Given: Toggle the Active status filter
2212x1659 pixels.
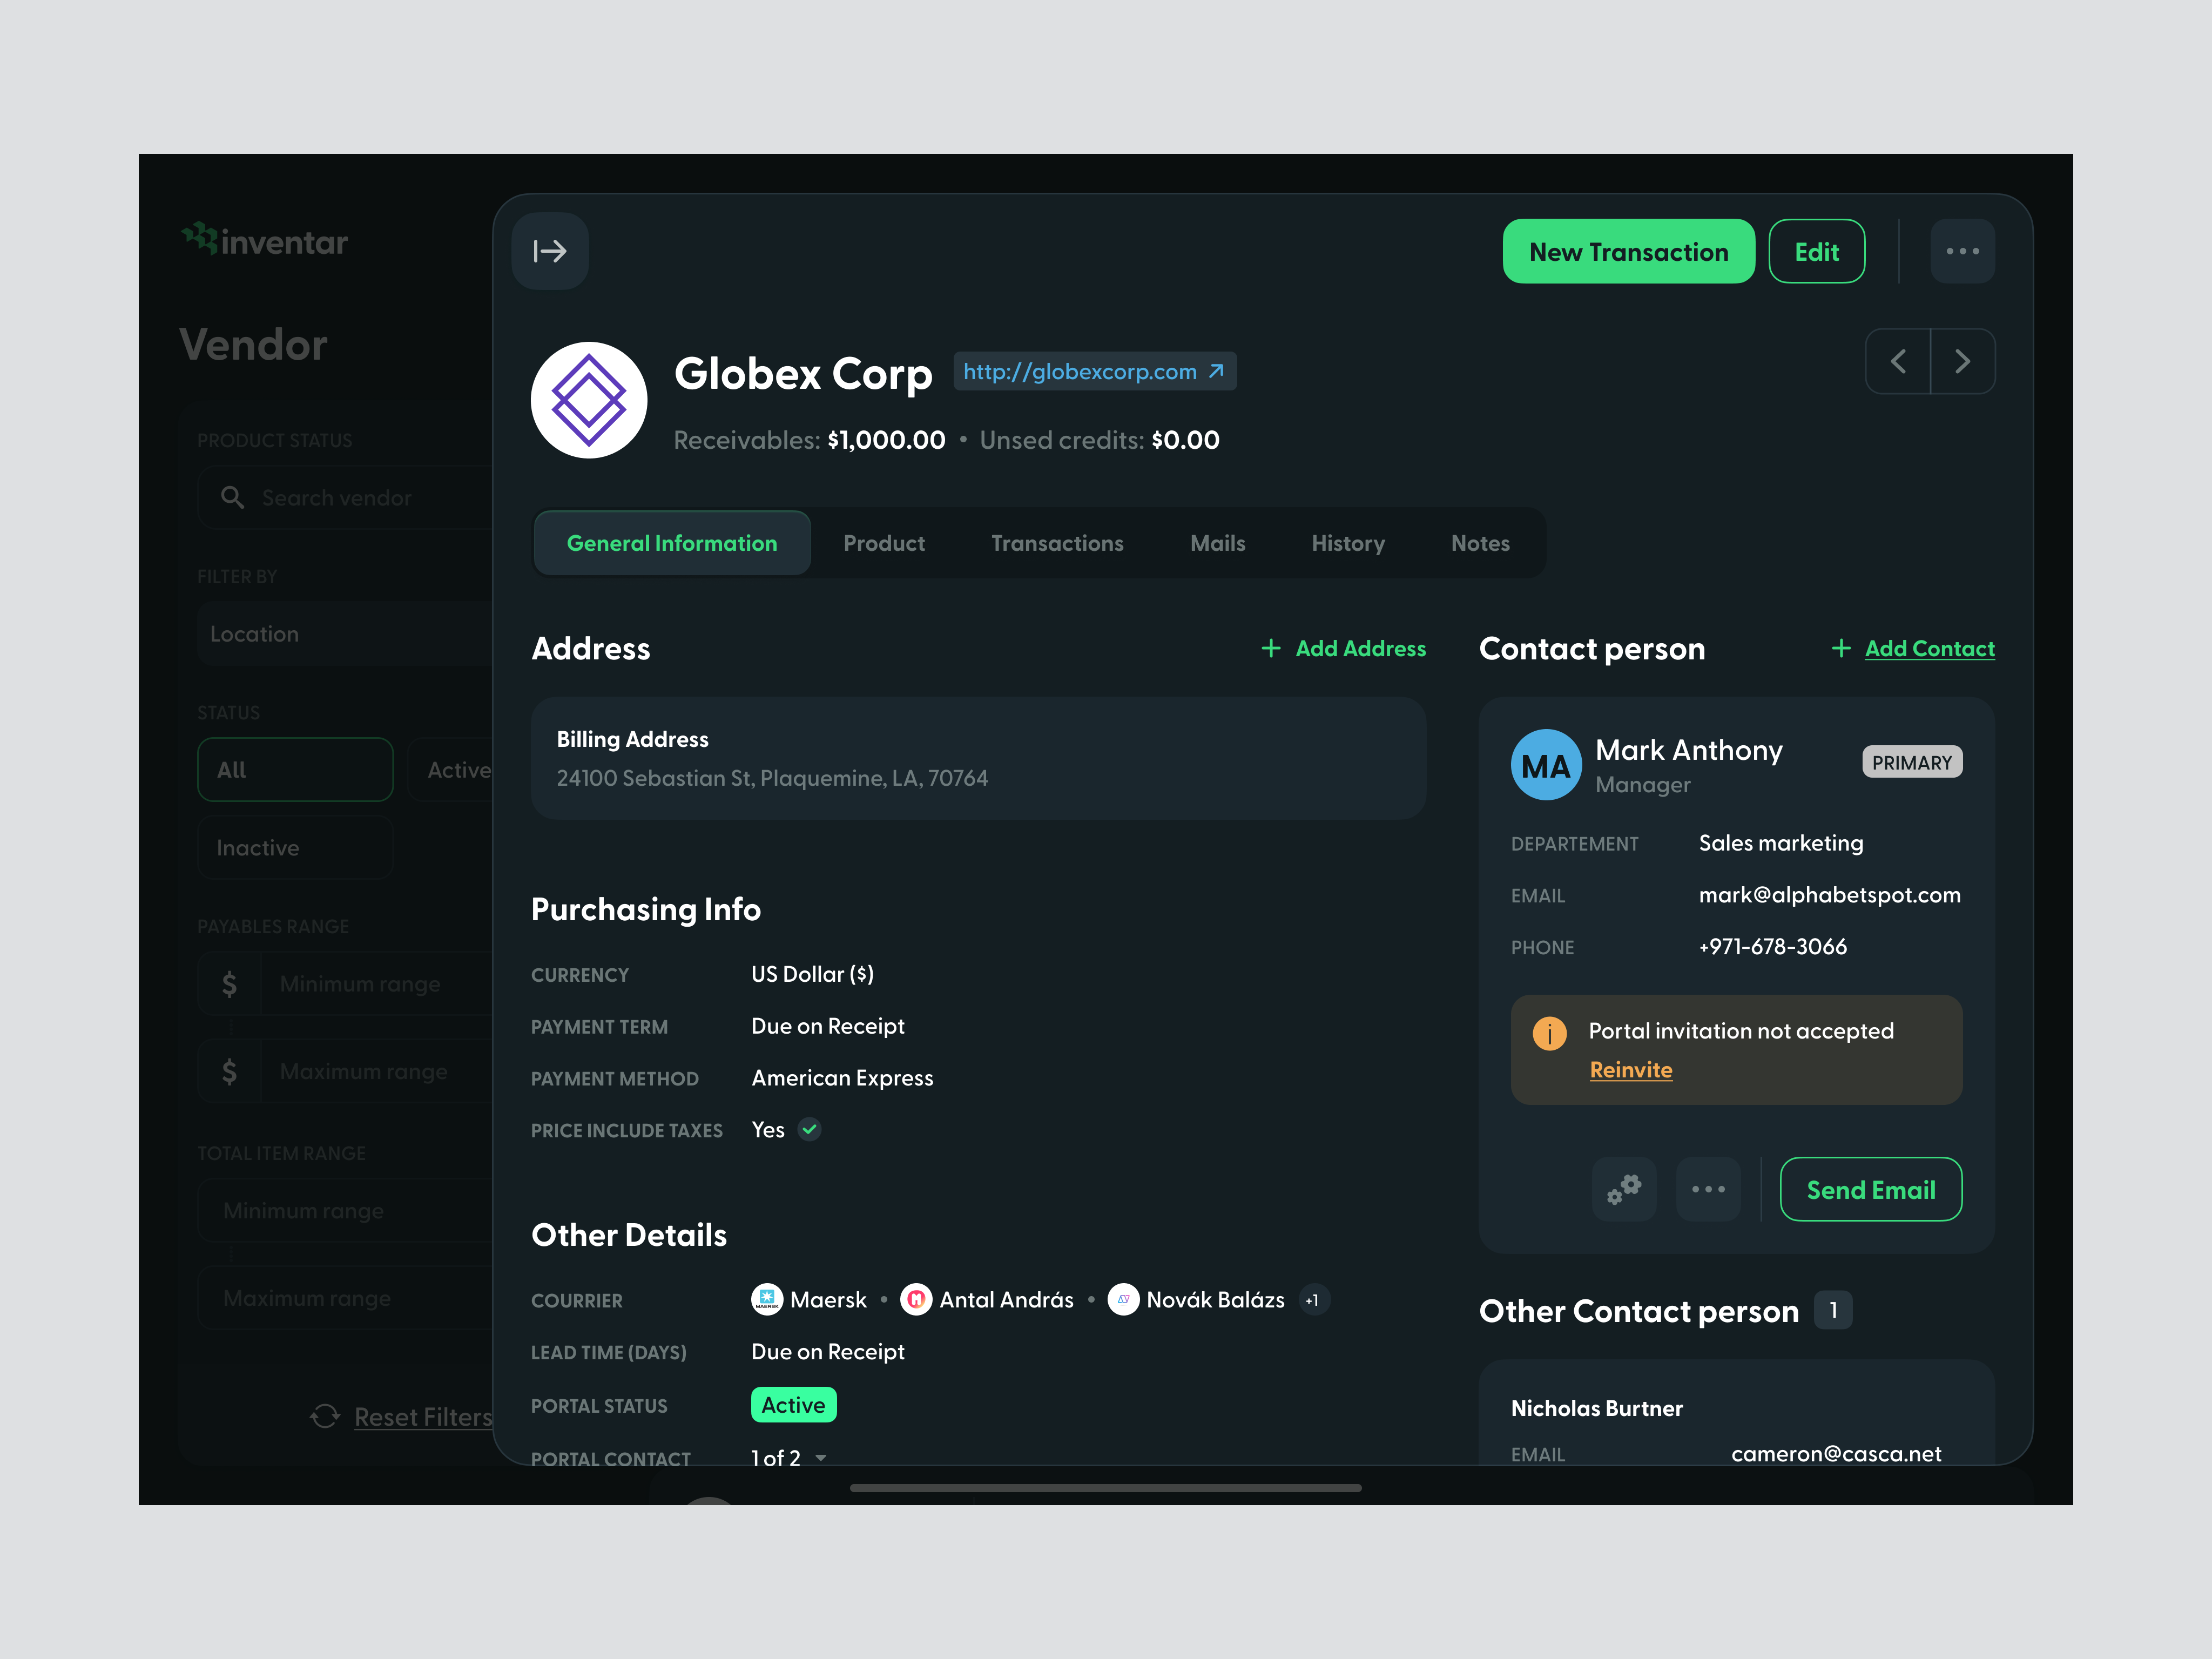Looking at the screenshot, I should point(459,769).
